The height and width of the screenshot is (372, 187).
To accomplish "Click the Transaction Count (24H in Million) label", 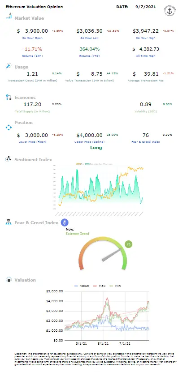I will (x=32, y=81).
